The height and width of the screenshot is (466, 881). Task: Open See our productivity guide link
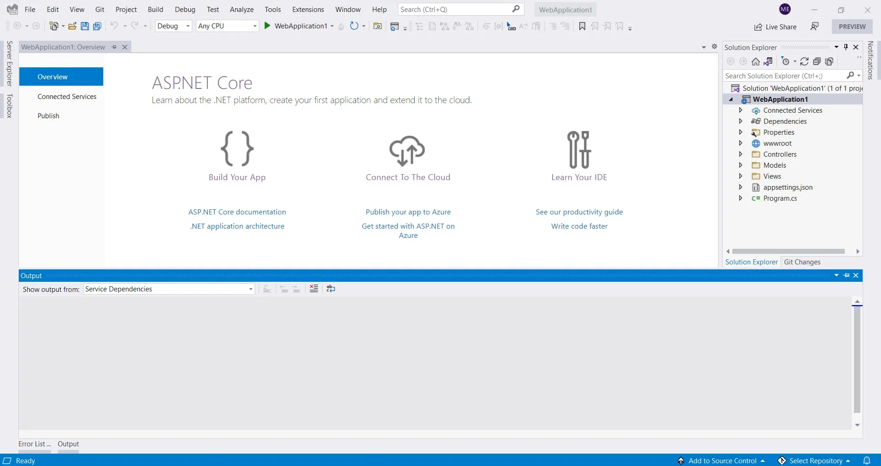[x=579, y=212]
